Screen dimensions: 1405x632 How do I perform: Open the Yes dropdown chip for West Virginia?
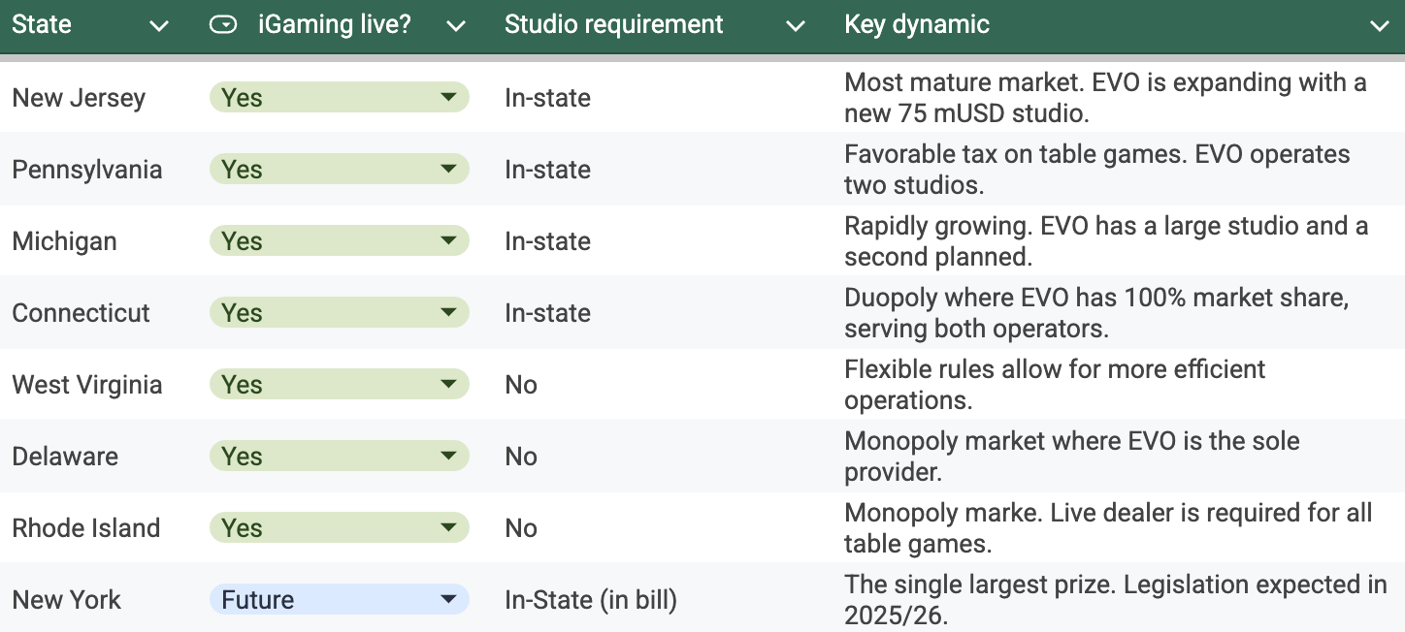(340, 385)
